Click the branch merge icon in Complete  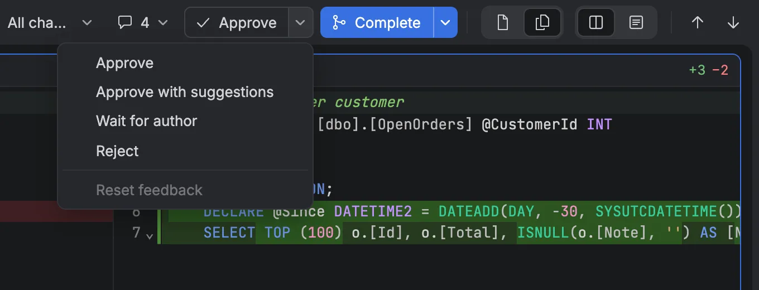tap(339, 23)
